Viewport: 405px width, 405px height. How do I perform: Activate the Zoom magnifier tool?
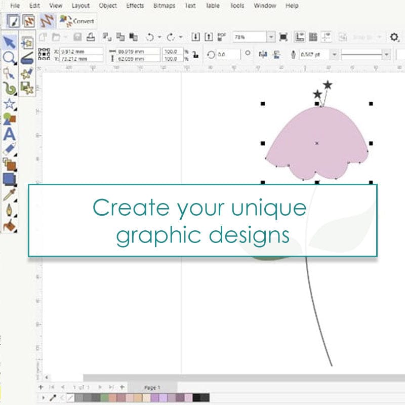[x=9, y=58]
